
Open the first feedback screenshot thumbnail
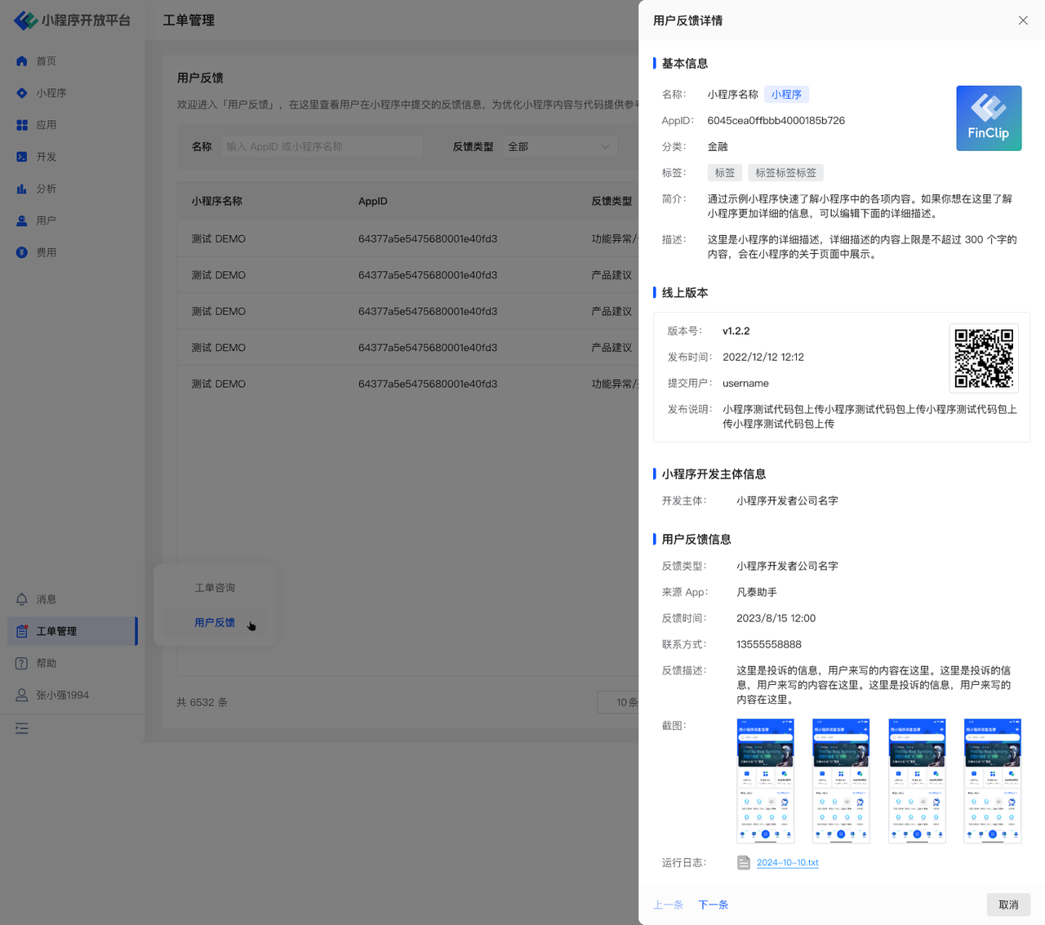click(x=765, y=780)
